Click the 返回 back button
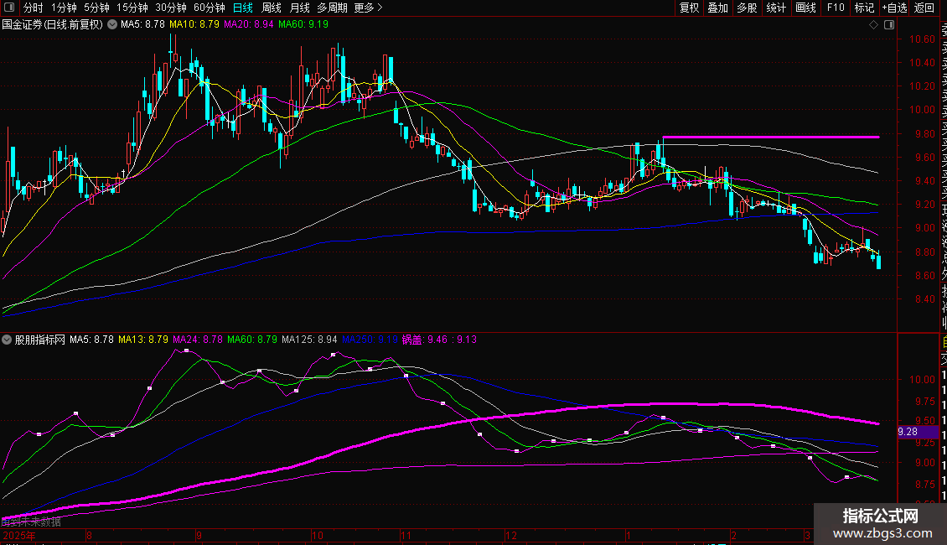The width and height of the screenshot is (947, 545). click(x=924, y=8)
